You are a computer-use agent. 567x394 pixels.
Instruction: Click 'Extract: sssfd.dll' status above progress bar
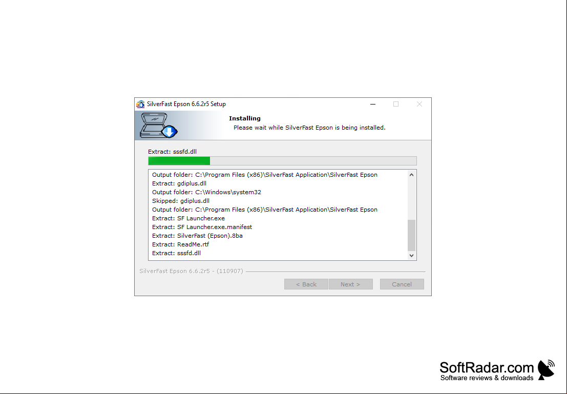(173, 152)
